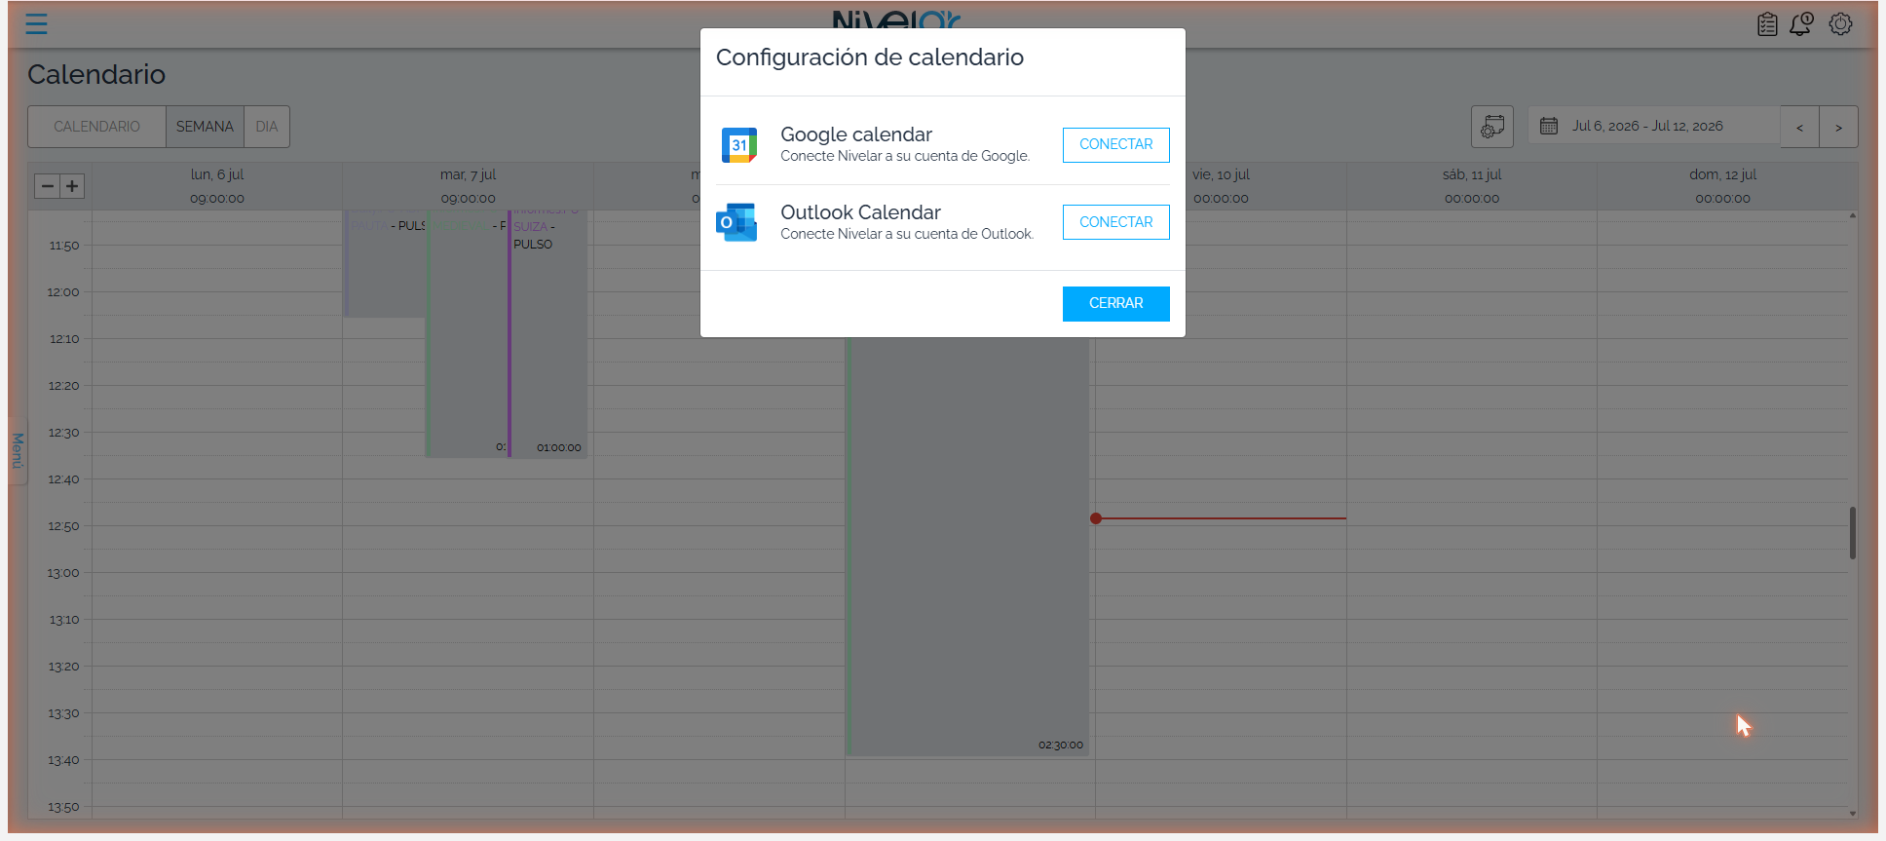Click the Nivelar logo
Viewport: 1886px width, 841px height.
tap(896, 20)
